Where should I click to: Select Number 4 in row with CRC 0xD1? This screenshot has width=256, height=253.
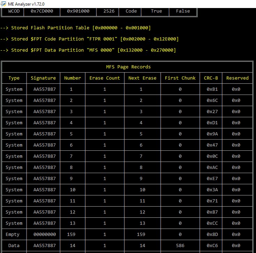(x=71, y=123)
